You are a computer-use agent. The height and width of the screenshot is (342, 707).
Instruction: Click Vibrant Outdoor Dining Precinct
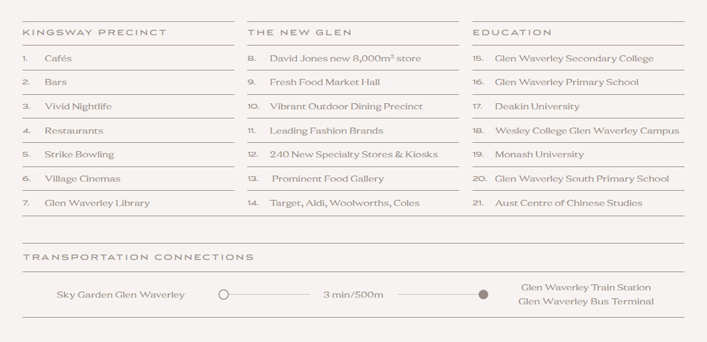(x=346, y=107)
